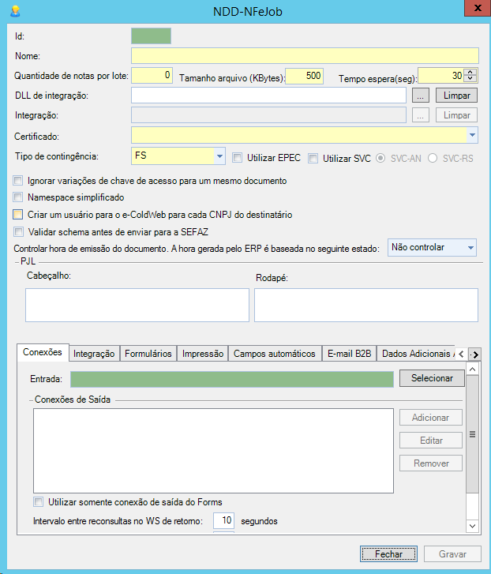Click the Gravar button

(452, 553)
